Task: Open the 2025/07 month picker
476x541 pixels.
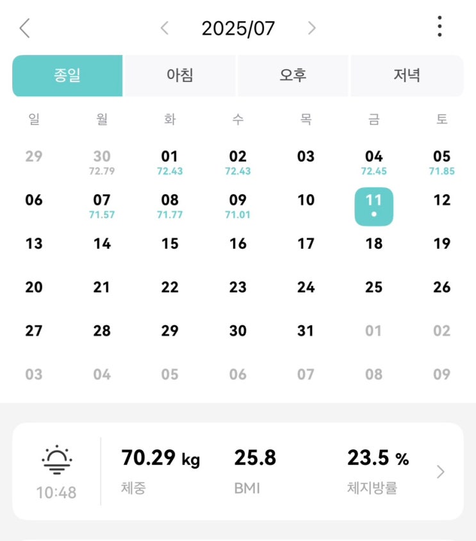Action: (x=238, y=28)
